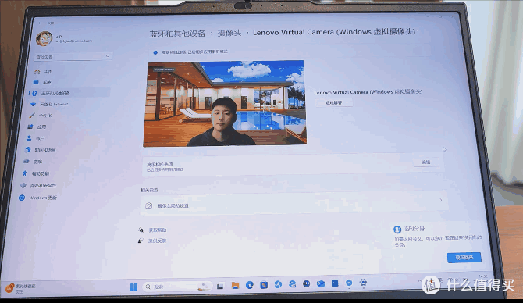523x303 pixels.
Task: Click the blue square mail-like taskbar icon
Action: click(x=335, y=283)
